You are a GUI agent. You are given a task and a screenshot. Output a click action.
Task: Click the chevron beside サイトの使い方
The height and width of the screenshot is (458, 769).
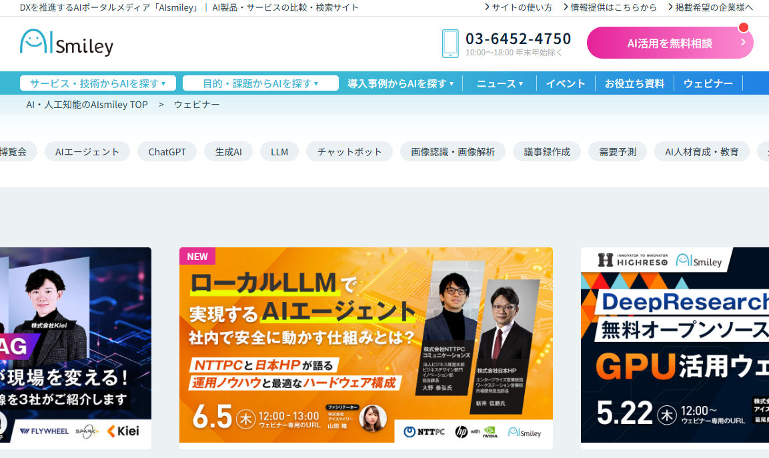487,7
